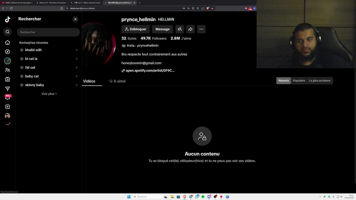Viewport: 356px width, 200px height.
Task: Remove 'khalid edit' from recent searches
Action: coord(76,50)
